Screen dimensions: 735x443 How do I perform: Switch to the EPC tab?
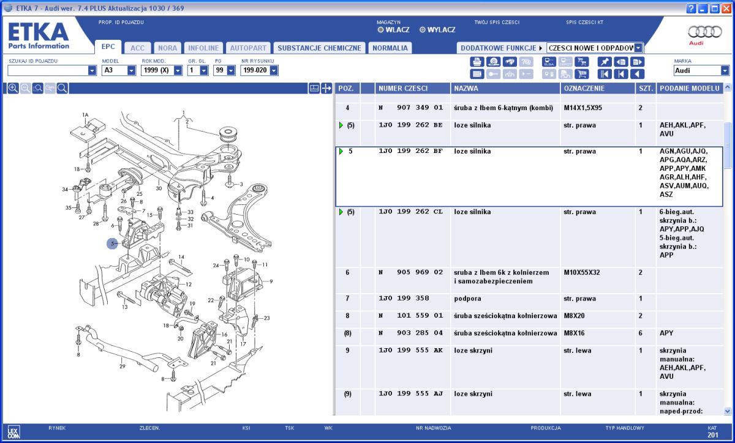(x=108, y=47)
